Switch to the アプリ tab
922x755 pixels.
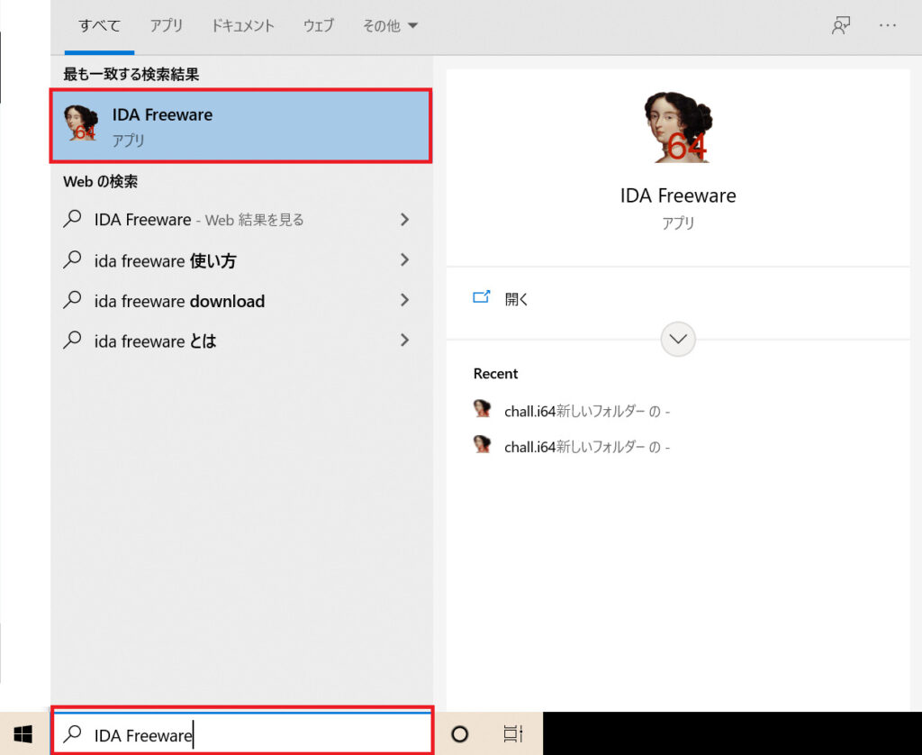pyautogui.click(x=167, y=25)
